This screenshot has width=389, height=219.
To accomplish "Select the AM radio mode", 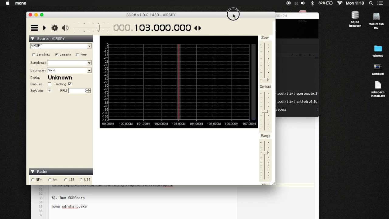I will (x=50, y=180).
